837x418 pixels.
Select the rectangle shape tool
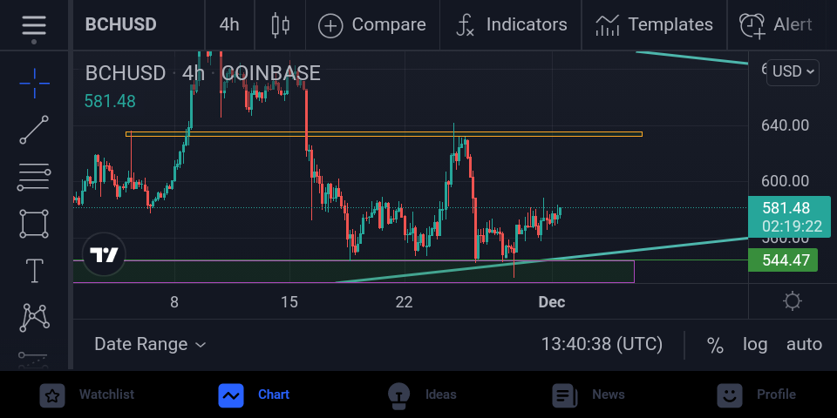point(34,224)
